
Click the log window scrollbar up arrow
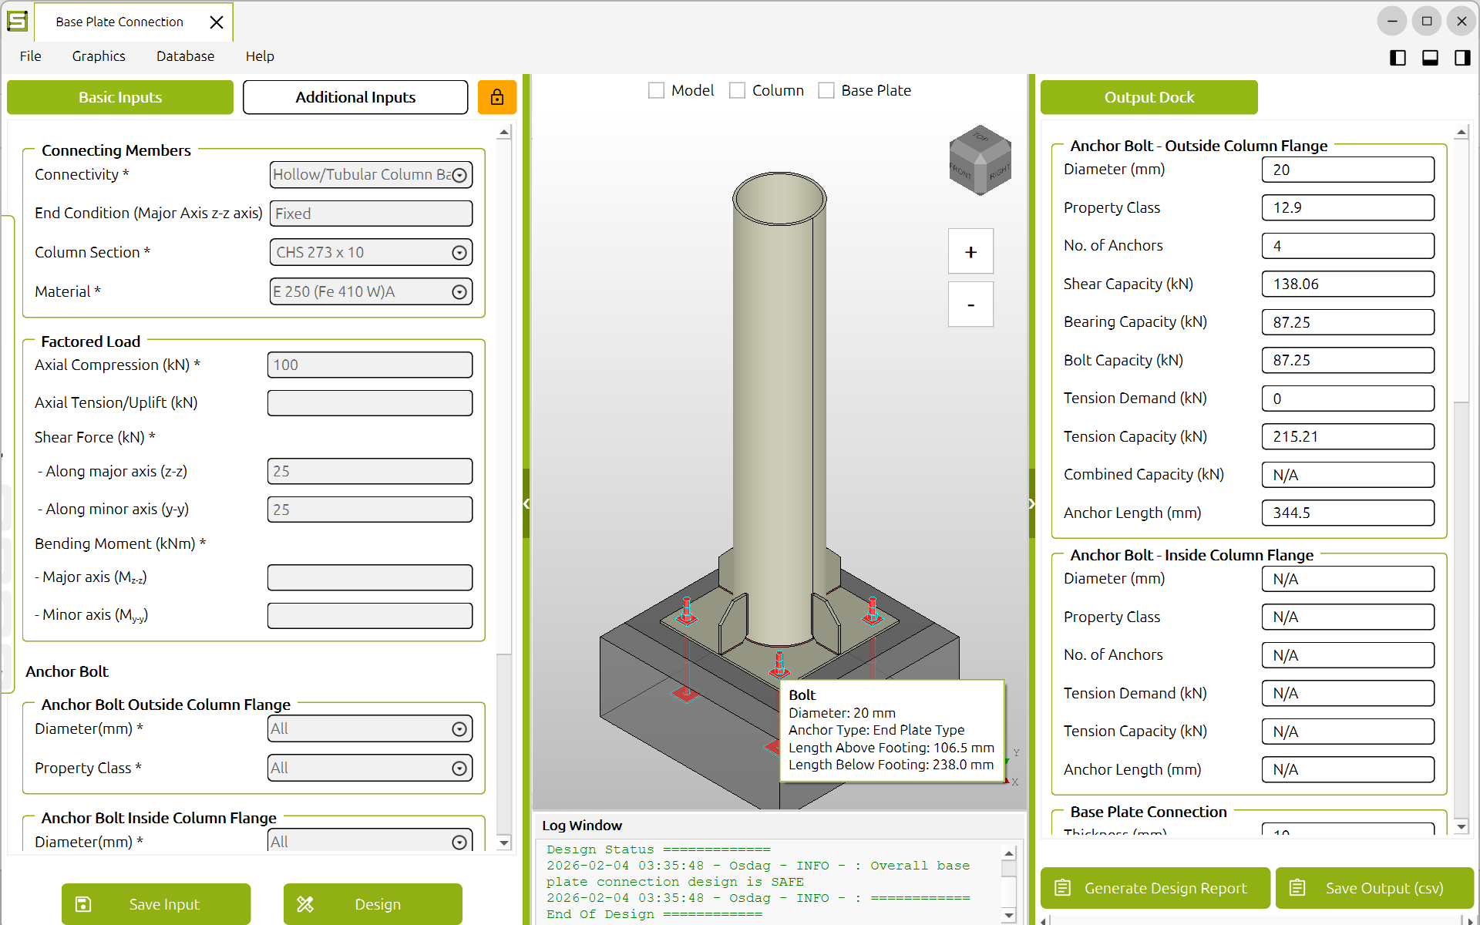[x=1008, y=853]
